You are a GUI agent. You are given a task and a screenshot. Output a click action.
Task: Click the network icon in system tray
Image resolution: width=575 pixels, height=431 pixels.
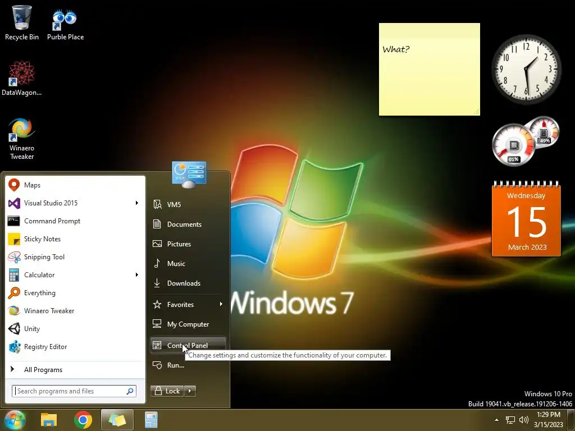510,420
